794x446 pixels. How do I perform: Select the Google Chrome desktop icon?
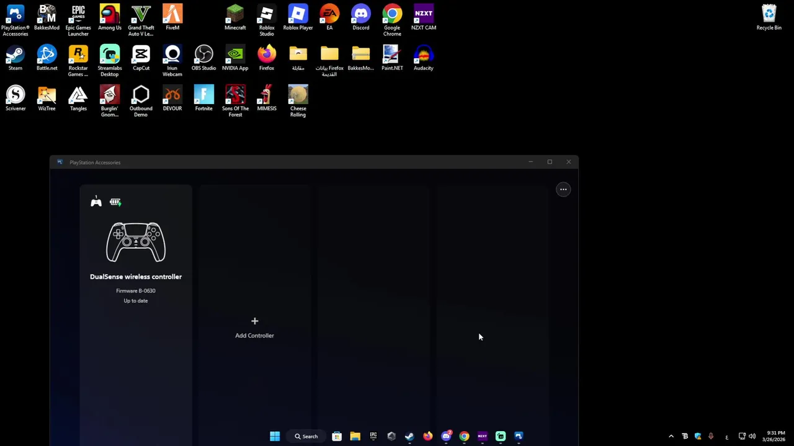[x=392, y=20]
